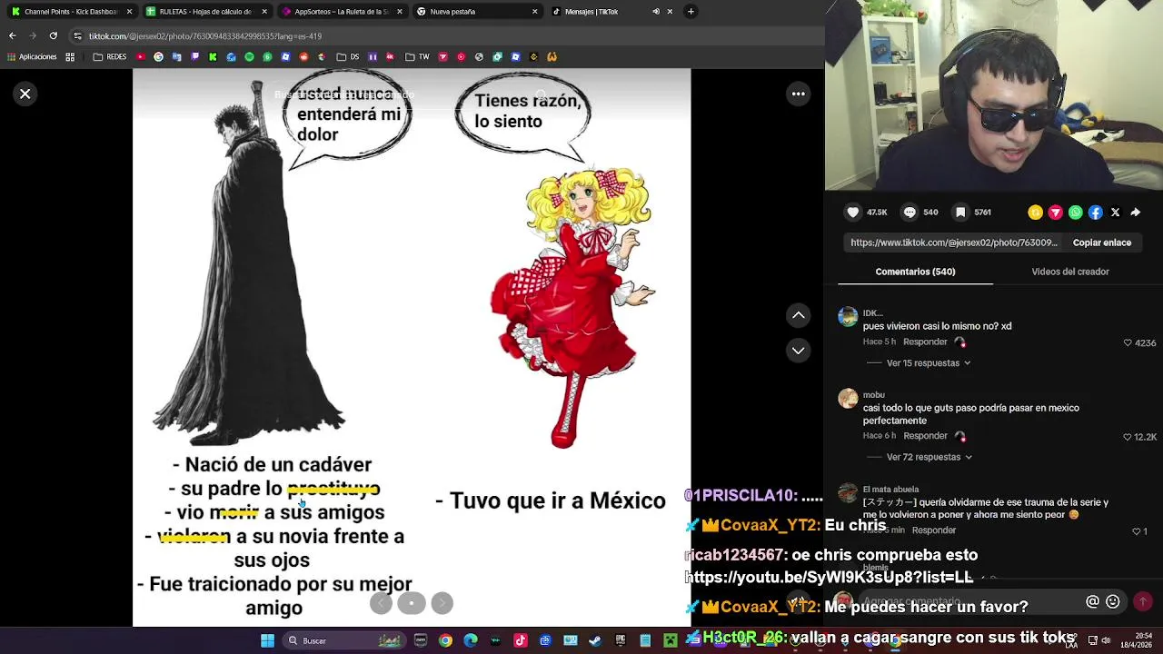Open more share options arrow icon

click(x=1136, y=212)
